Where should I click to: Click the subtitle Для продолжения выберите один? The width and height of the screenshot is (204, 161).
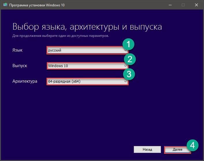(x=39, y=36)
